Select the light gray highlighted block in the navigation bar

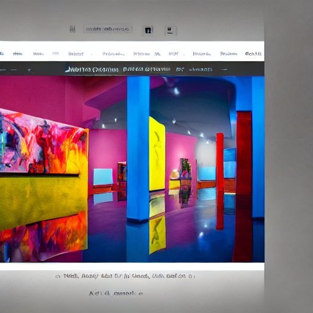(x=56, y=53)
